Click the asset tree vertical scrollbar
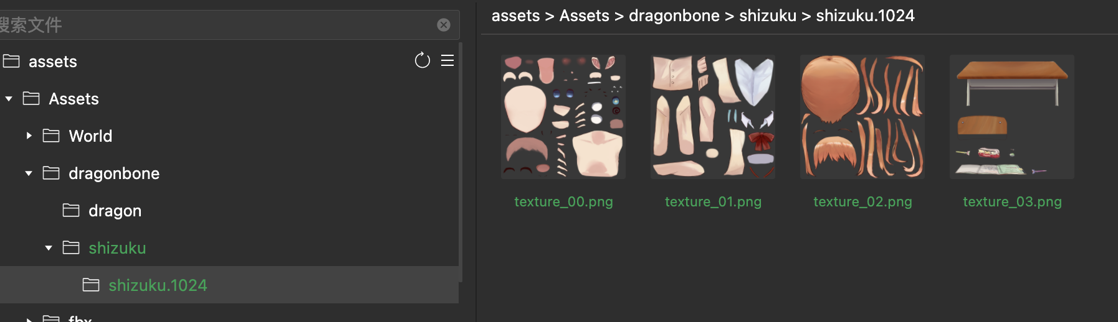Image resolution: width=1118 pixels, height=322 pixels. [x=461, y=162]
